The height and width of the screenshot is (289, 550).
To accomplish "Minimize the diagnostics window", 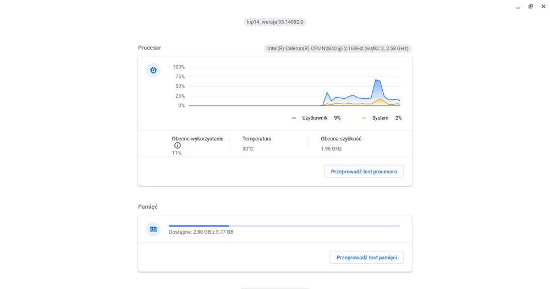I will click(518, 7).
